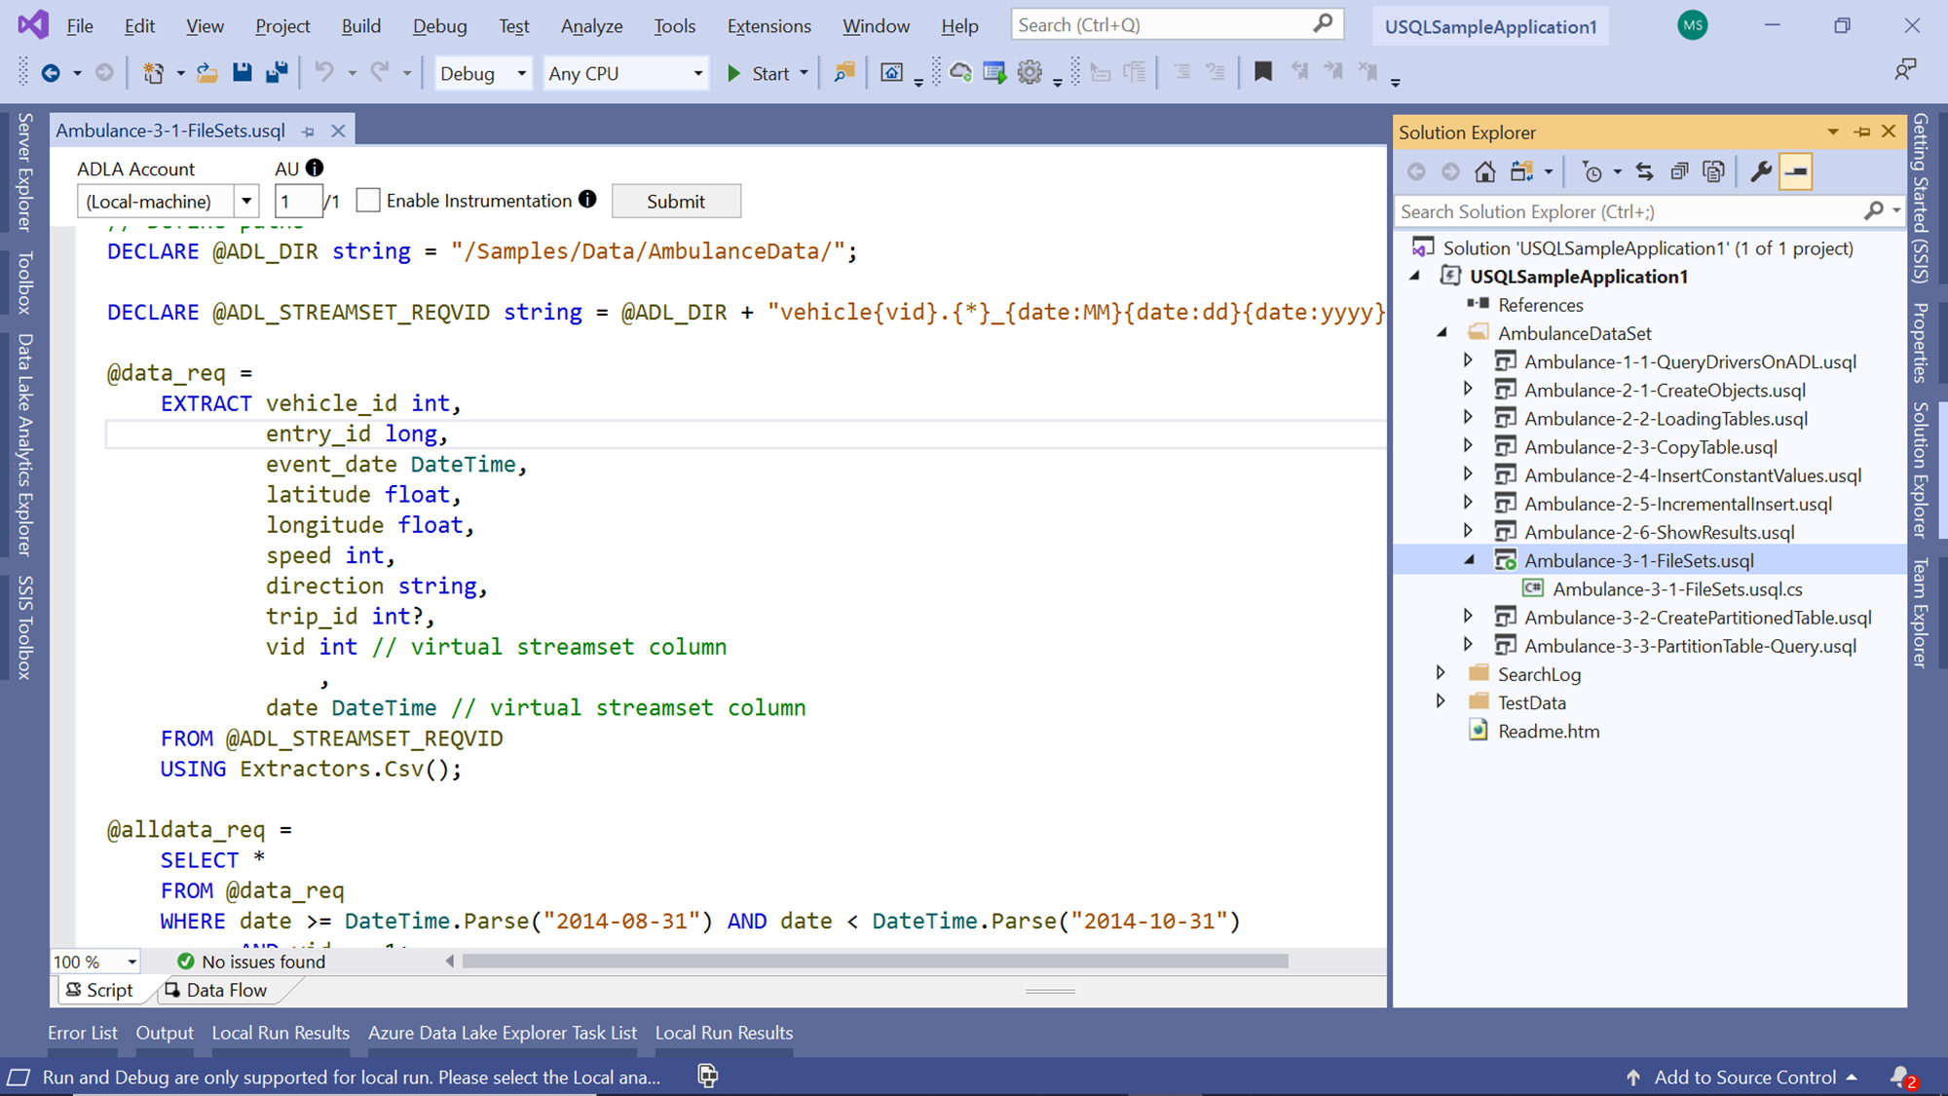Toggle the Preview Selected Items button
1948x1096 pixels.
[1795, 172]
